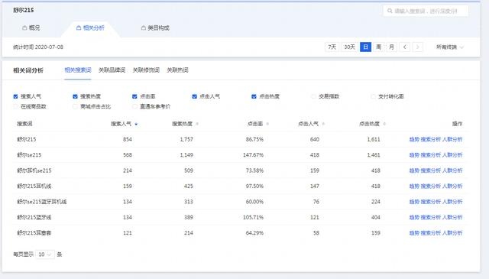Click the 相关词分析 section title
This screenshot has height=279, width=489.
(28, 70)
